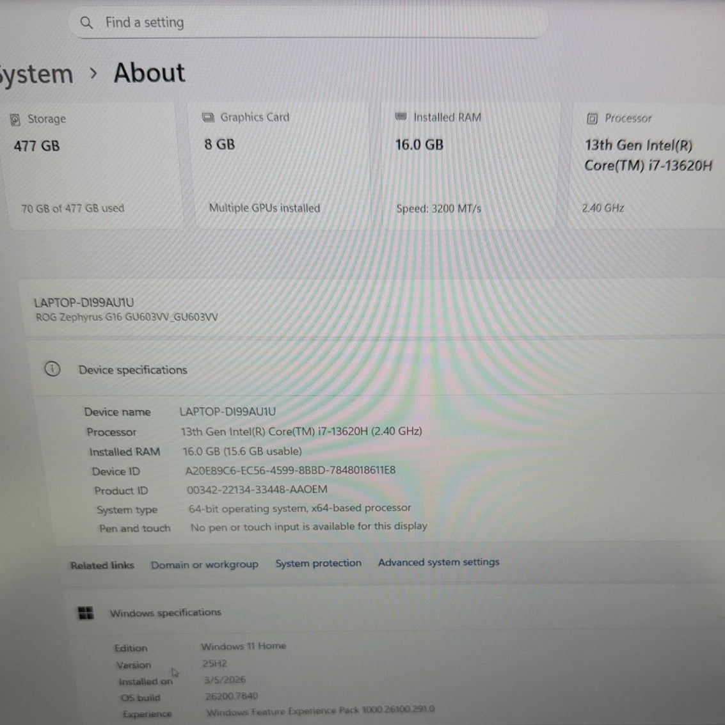
Task: Click the Windows logo beside Windows specifications
Action: coord(85,612)
